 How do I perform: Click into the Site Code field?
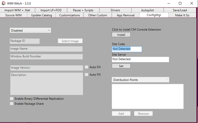coord(127,49)
